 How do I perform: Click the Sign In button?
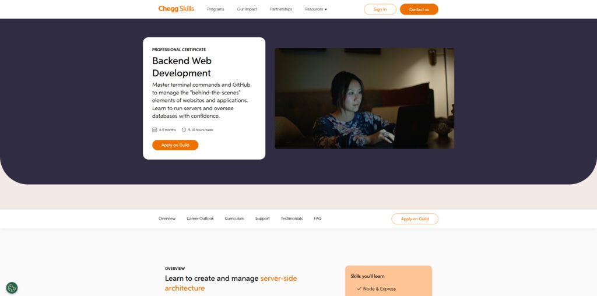[380, 9]
